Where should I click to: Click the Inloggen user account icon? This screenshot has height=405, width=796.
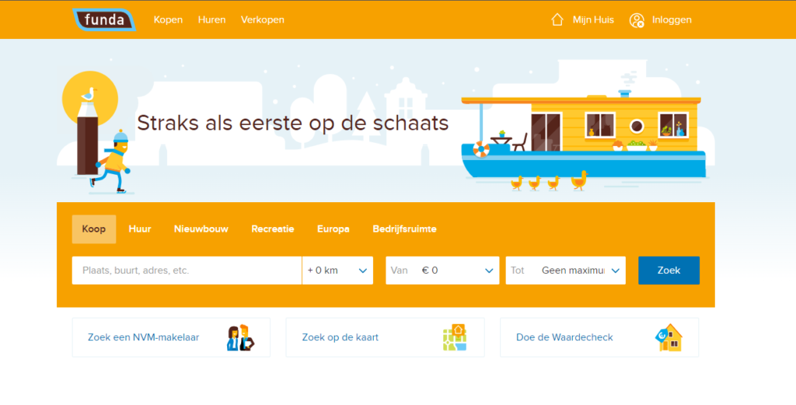[637, 20]
